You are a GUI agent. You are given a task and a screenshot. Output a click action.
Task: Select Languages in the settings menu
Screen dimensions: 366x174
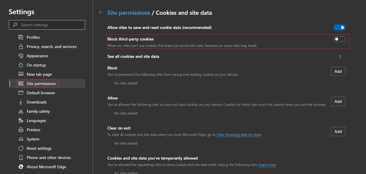click(36, 121)
